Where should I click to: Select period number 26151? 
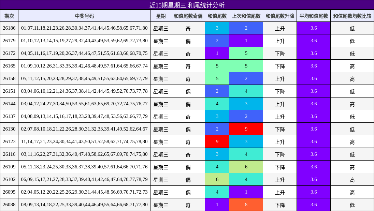9,91
